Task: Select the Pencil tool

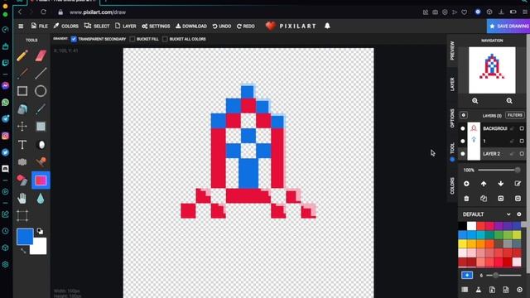Action: pyautogui.click(x=22, y=55)
